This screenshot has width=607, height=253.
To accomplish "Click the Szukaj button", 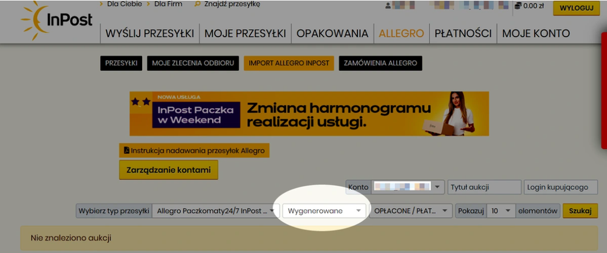I will pos(580,211).
